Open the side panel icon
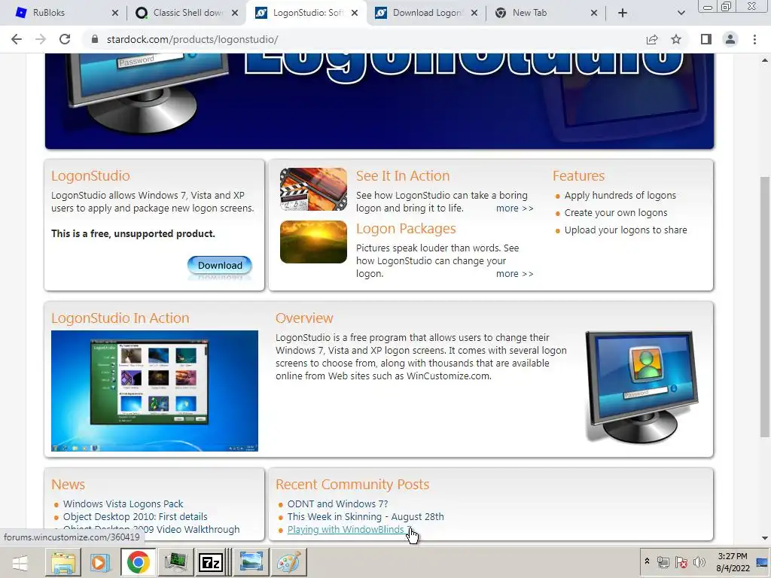771x578 pixels. [x=706, y=39]
